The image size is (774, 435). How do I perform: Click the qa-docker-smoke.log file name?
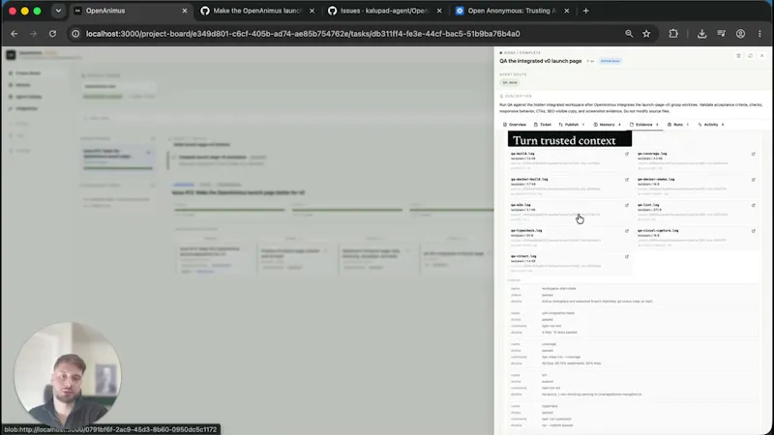(656, 179)
